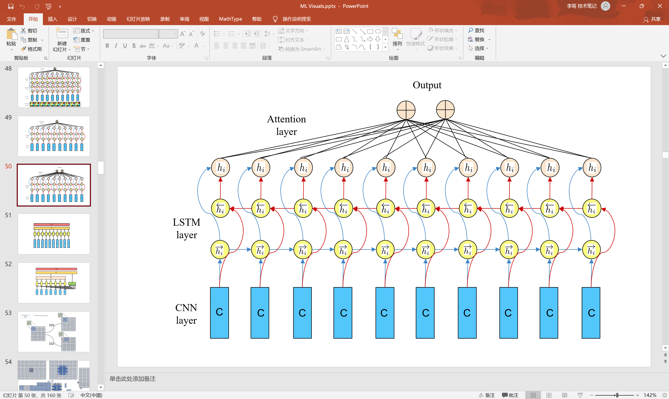Click the Find (查找) search icon
The height and width of the screenshot is (399, 669).
coord(471,30)
